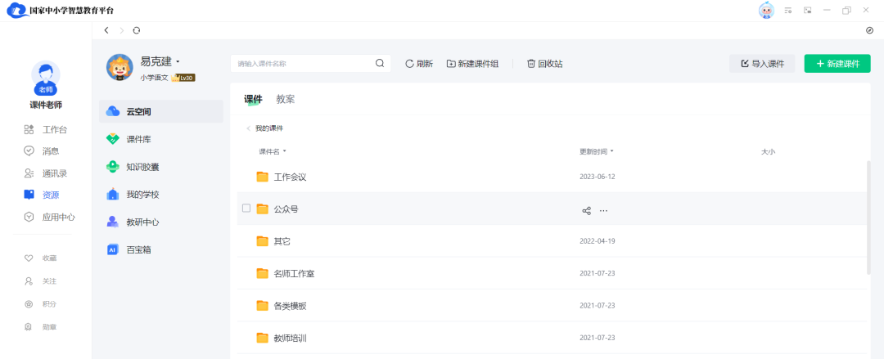884x359 pixels.
Task: Click the 导入课件 import button
Action: point(762,64)
